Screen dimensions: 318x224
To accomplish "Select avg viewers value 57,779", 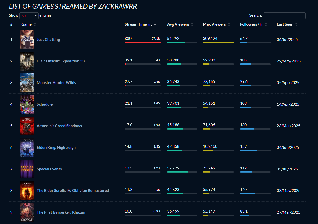I will click(x=173, y=168).
